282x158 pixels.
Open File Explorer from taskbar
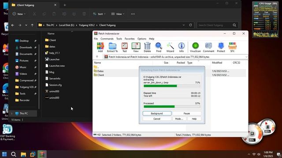(23, 154)
